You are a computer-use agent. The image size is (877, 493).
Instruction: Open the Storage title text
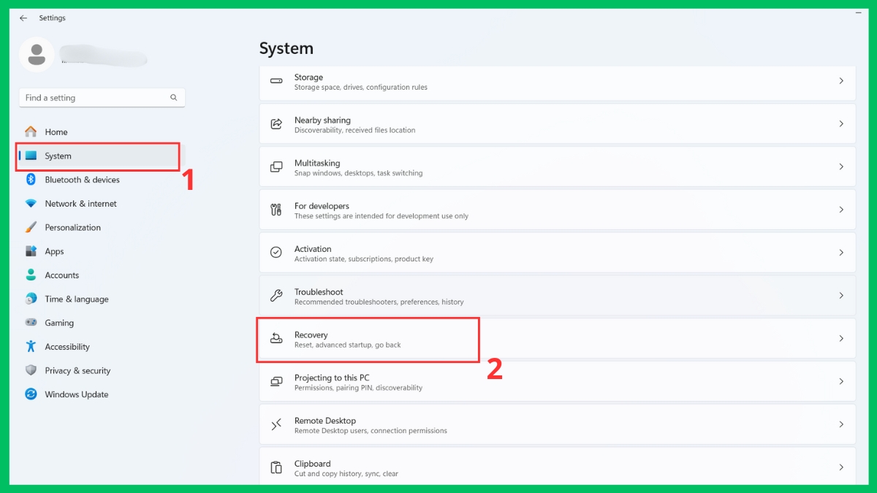pos(308,77)
